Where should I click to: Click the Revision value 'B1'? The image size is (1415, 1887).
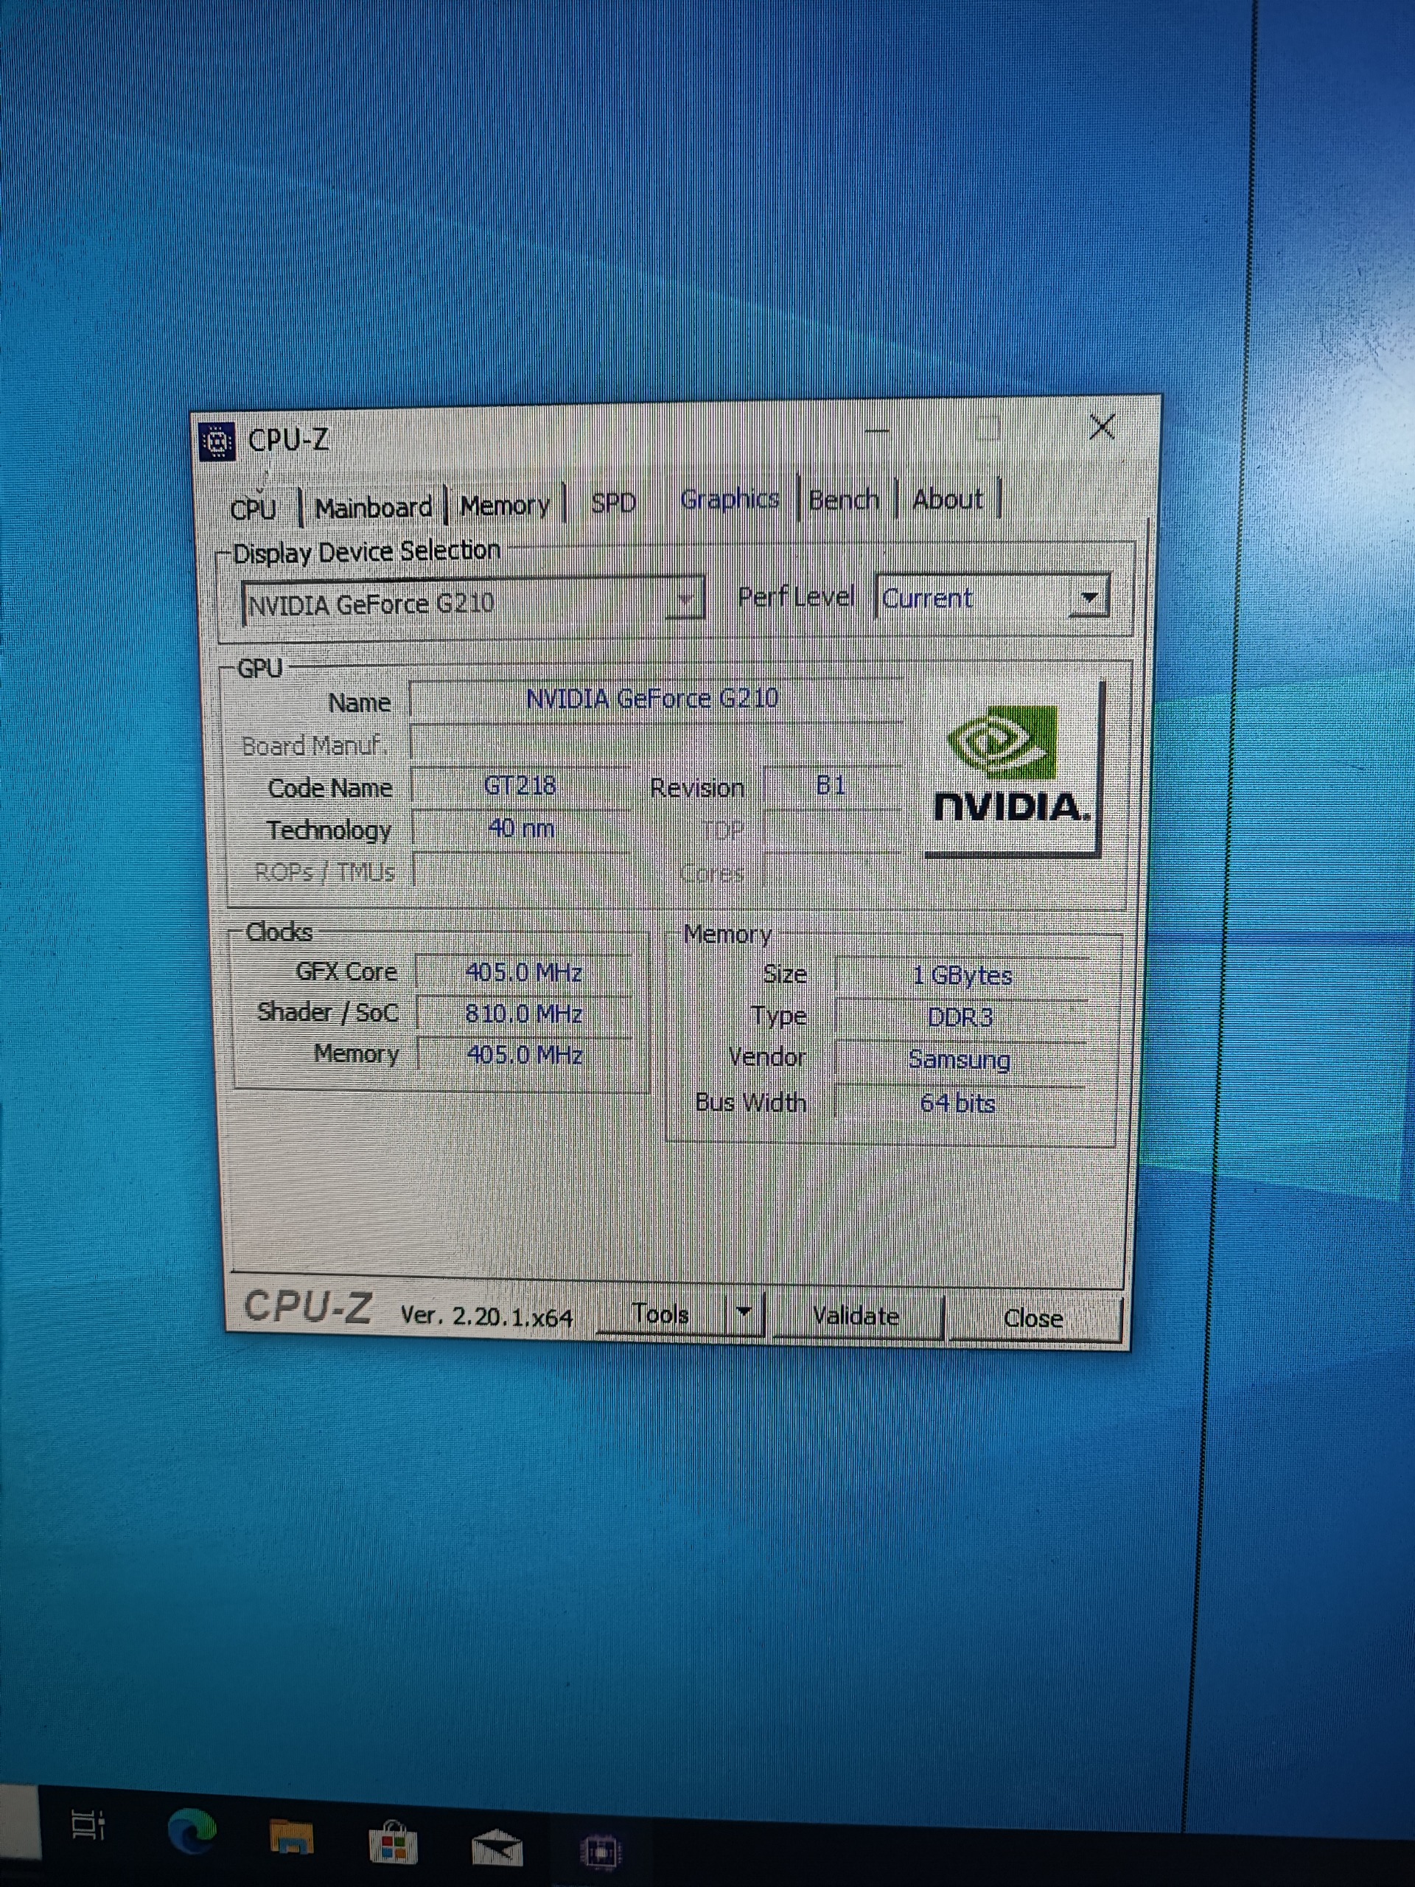click(831, 785)
